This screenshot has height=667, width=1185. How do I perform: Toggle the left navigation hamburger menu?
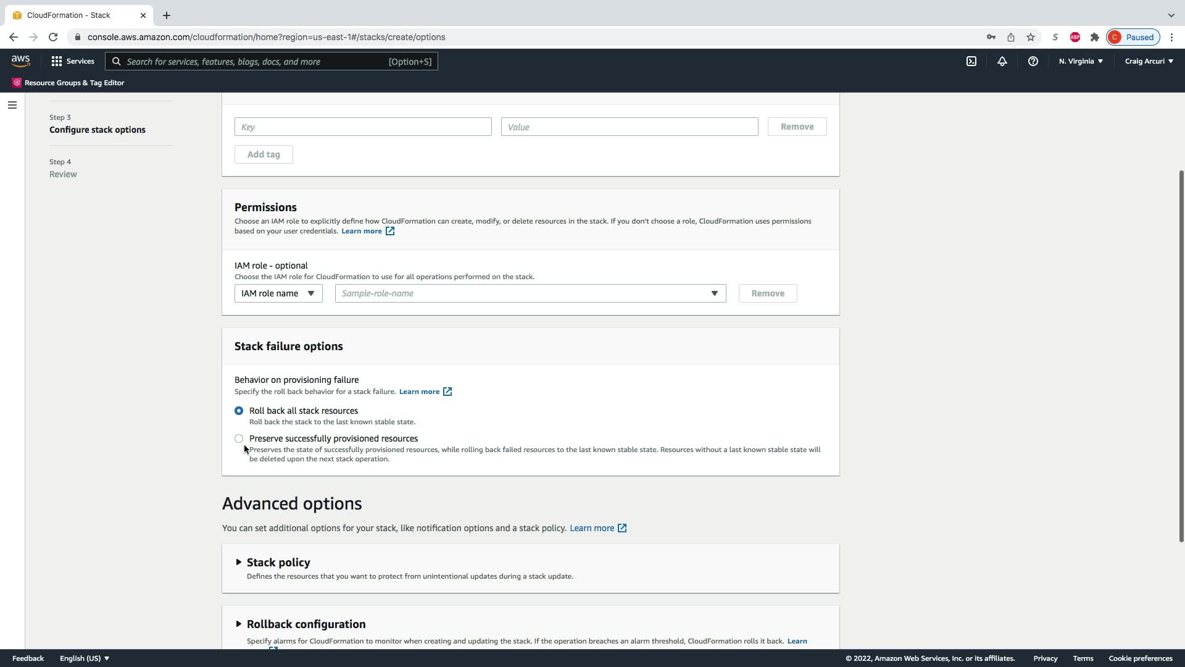[12, 105]
